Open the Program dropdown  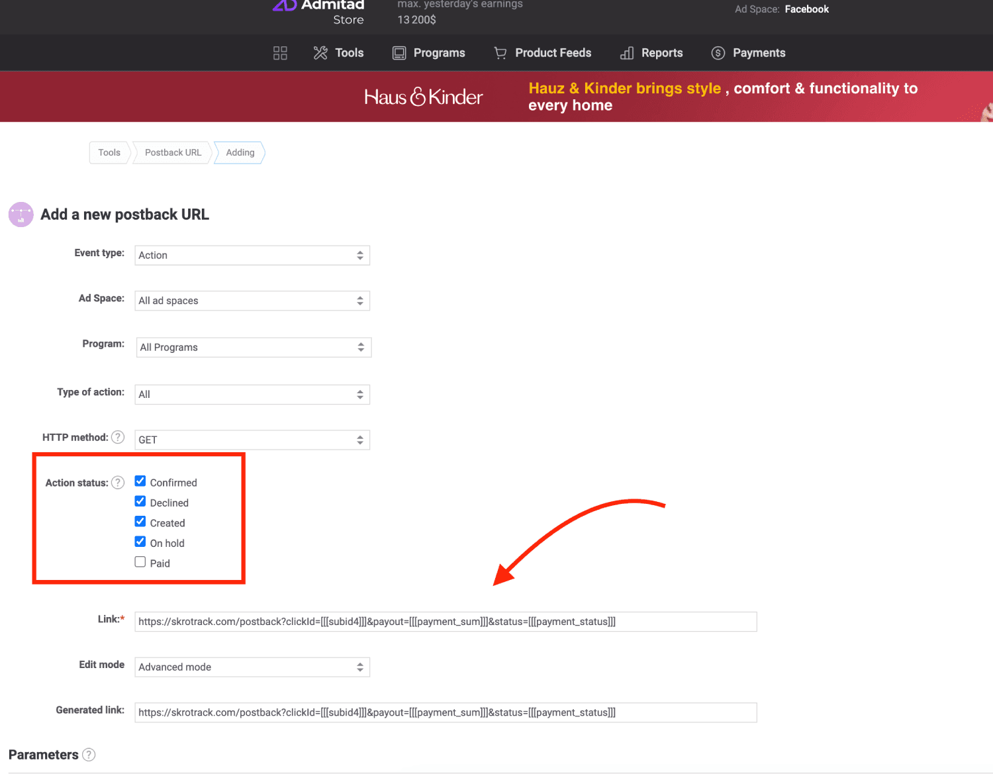(254, 348)
